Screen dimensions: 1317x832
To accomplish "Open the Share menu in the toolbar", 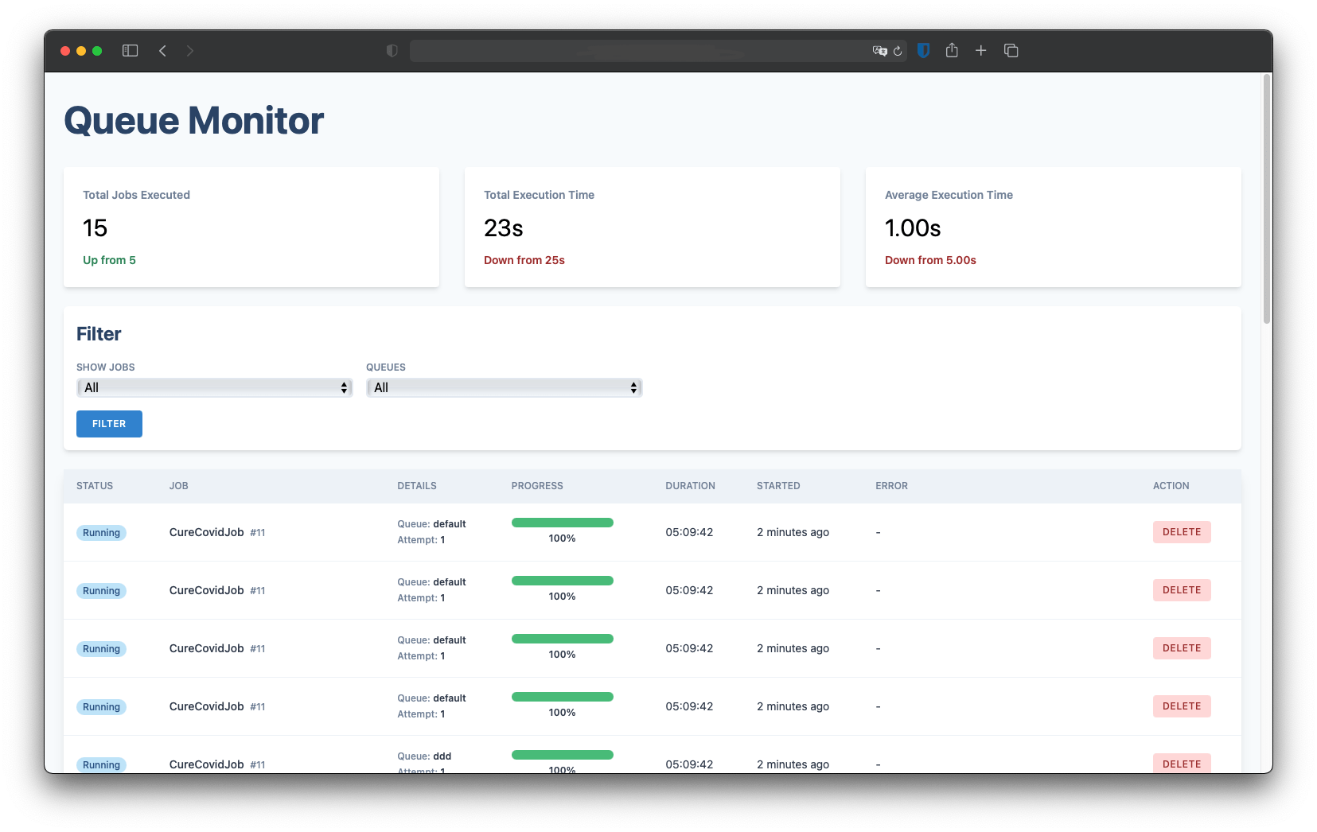I will click(x=952, y=50).
